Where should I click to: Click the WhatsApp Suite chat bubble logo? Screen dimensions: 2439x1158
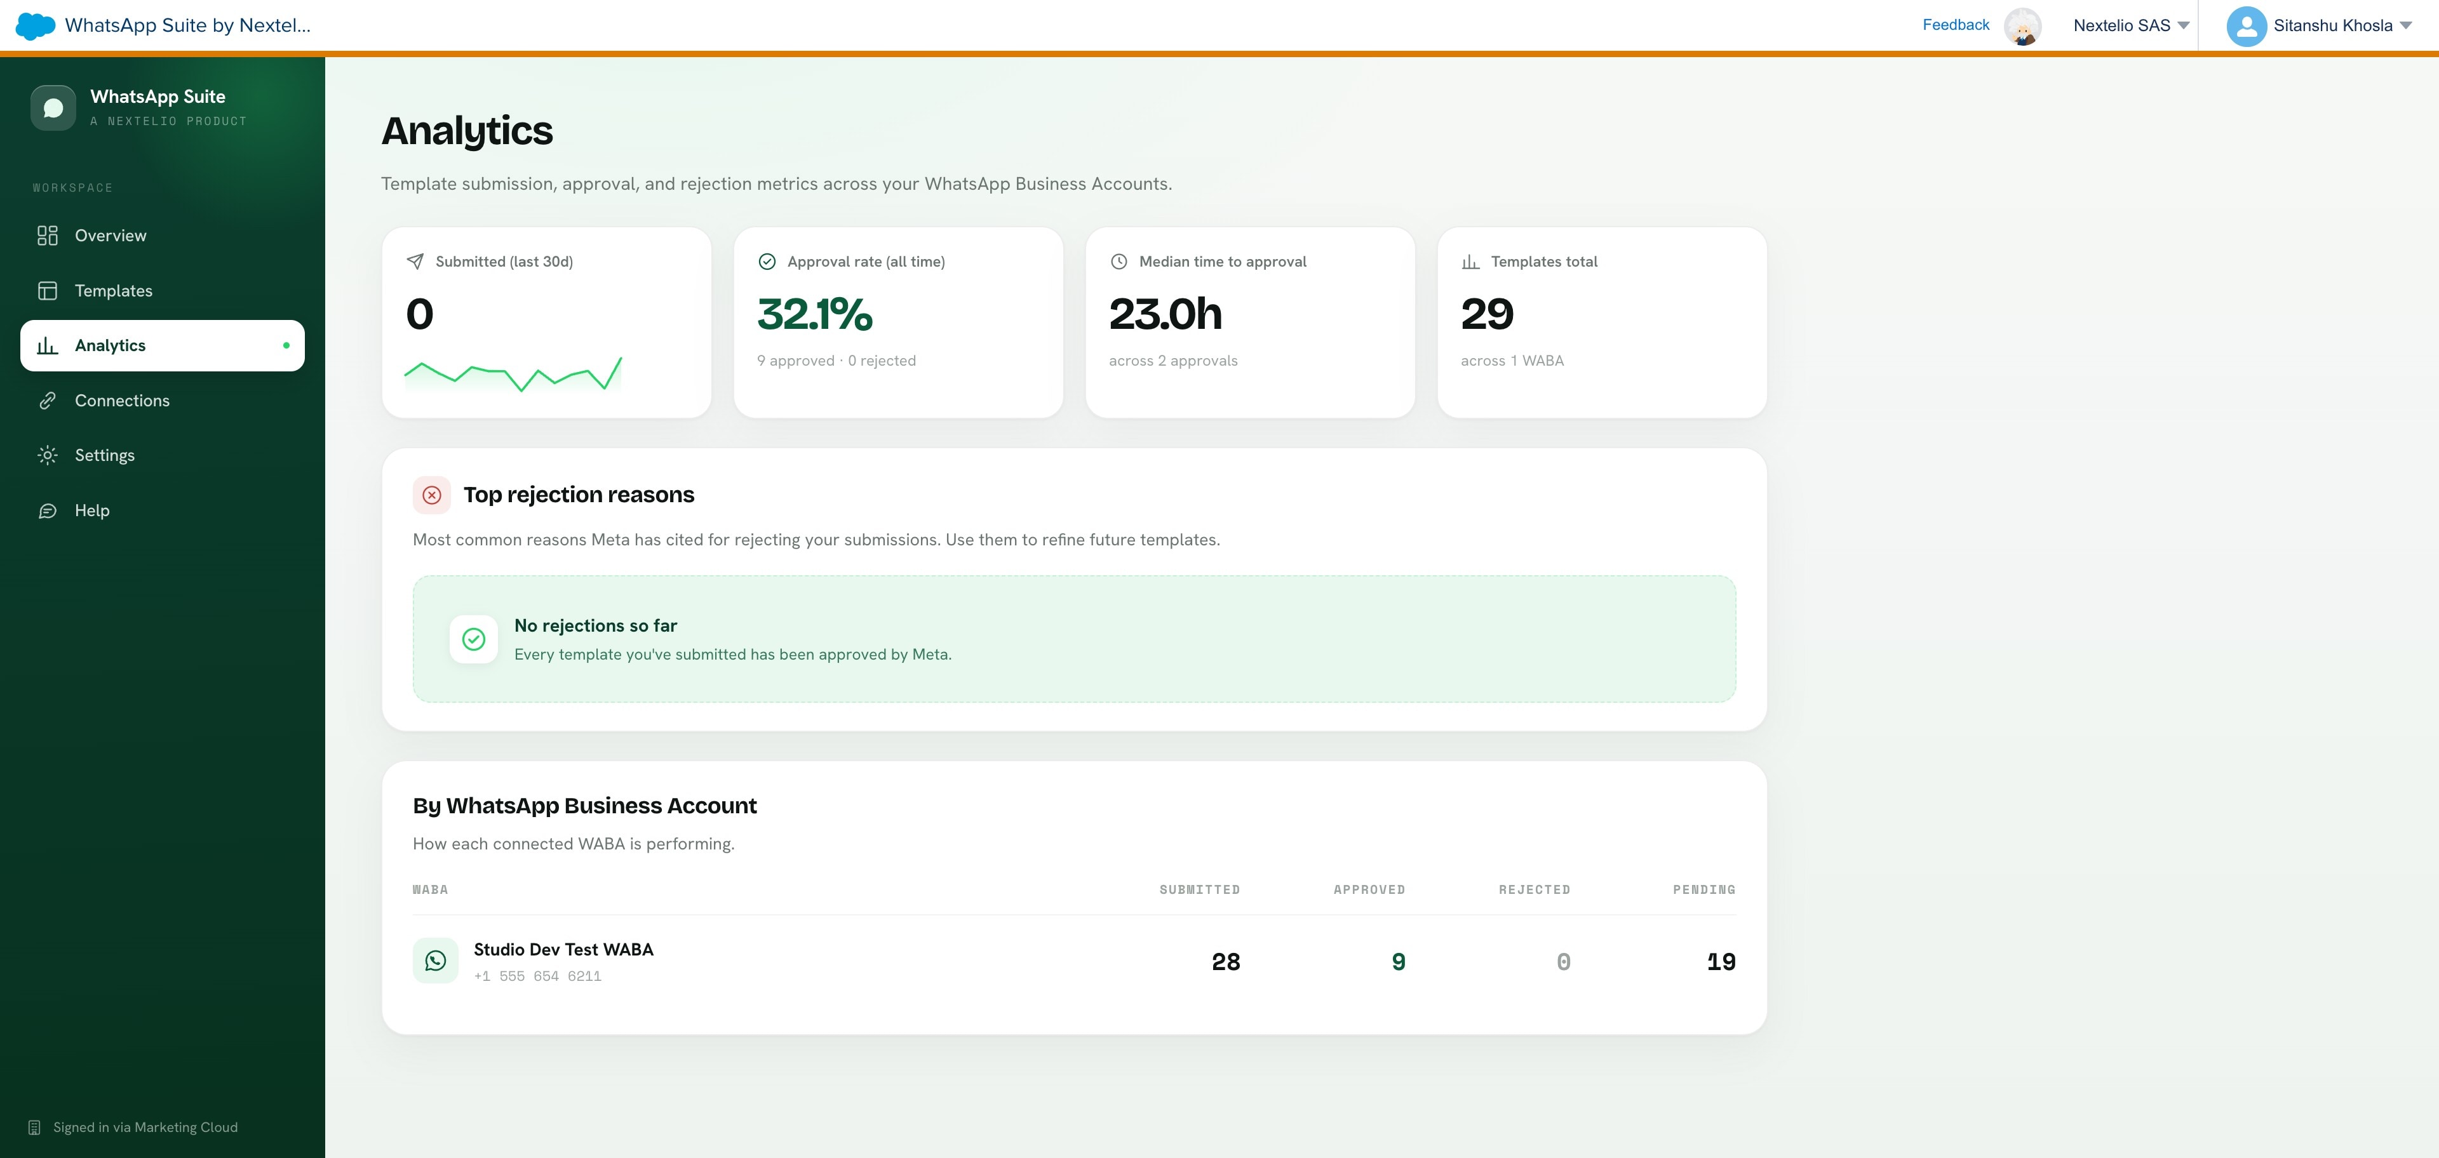pos(53,108)
